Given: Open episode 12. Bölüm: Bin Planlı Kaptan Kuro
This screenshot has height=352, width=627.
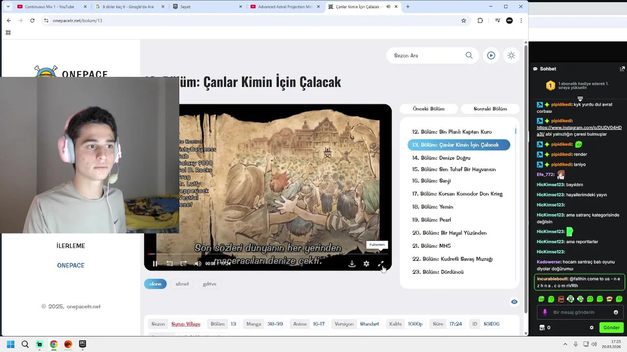Looking at the screenshot, I should [x=452, y=132].
